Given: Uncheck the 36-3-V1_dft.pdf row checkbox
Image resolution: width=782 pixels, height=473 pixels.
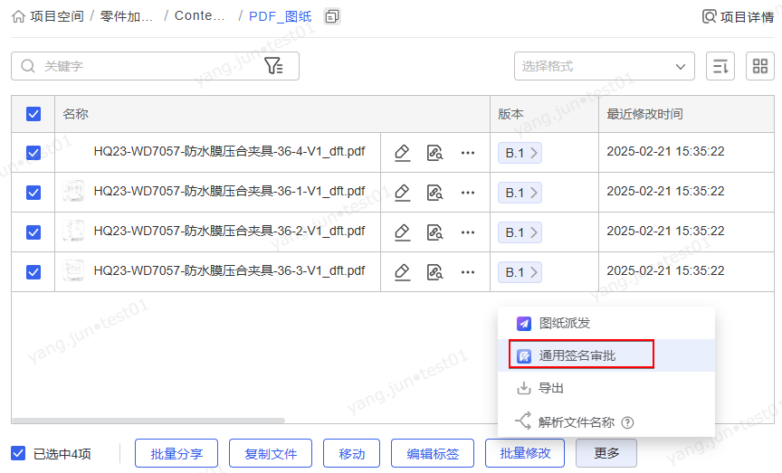Looking at the screenshot, I should click(x=33, y=271).
